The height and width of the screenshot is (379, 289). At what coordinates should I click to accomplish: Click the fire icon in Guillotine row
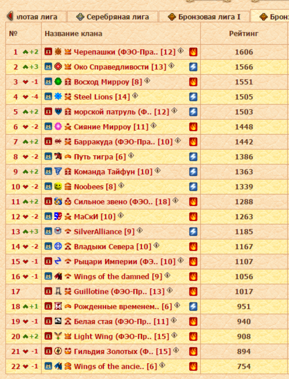(193, 291)
